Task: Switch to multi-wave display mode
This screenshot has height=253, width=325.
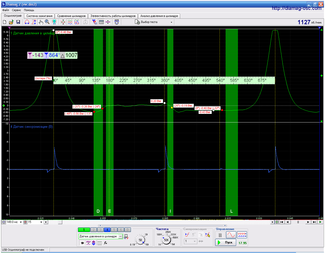Action: (x=242, y=235)
